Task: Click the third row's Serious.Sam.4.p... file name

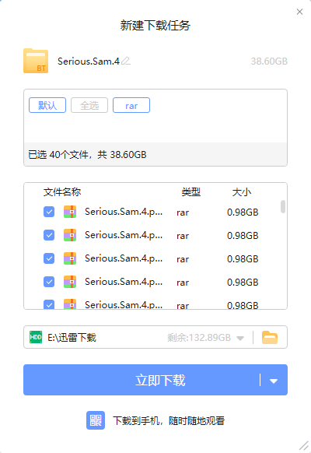Action: 124,258
